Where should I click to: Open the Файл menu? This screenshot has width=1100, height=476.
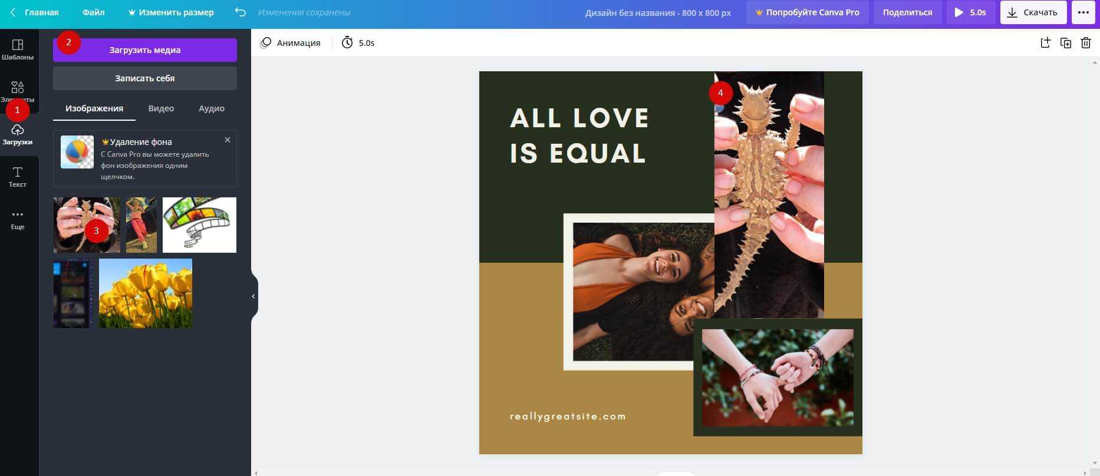point(93,12)
